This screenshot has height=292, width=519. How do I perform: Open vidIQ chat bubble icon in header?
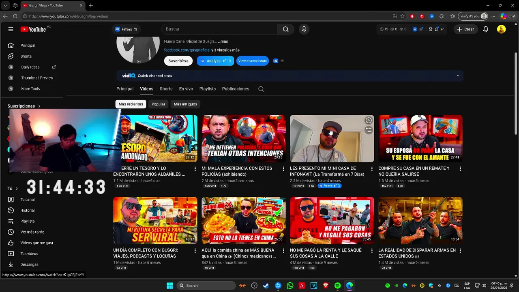[437, 29]
